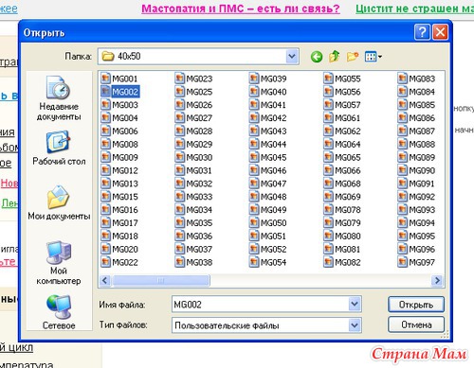Click the Открыть button
Viewport: 474px width, 368px height.
pos(416,305)
